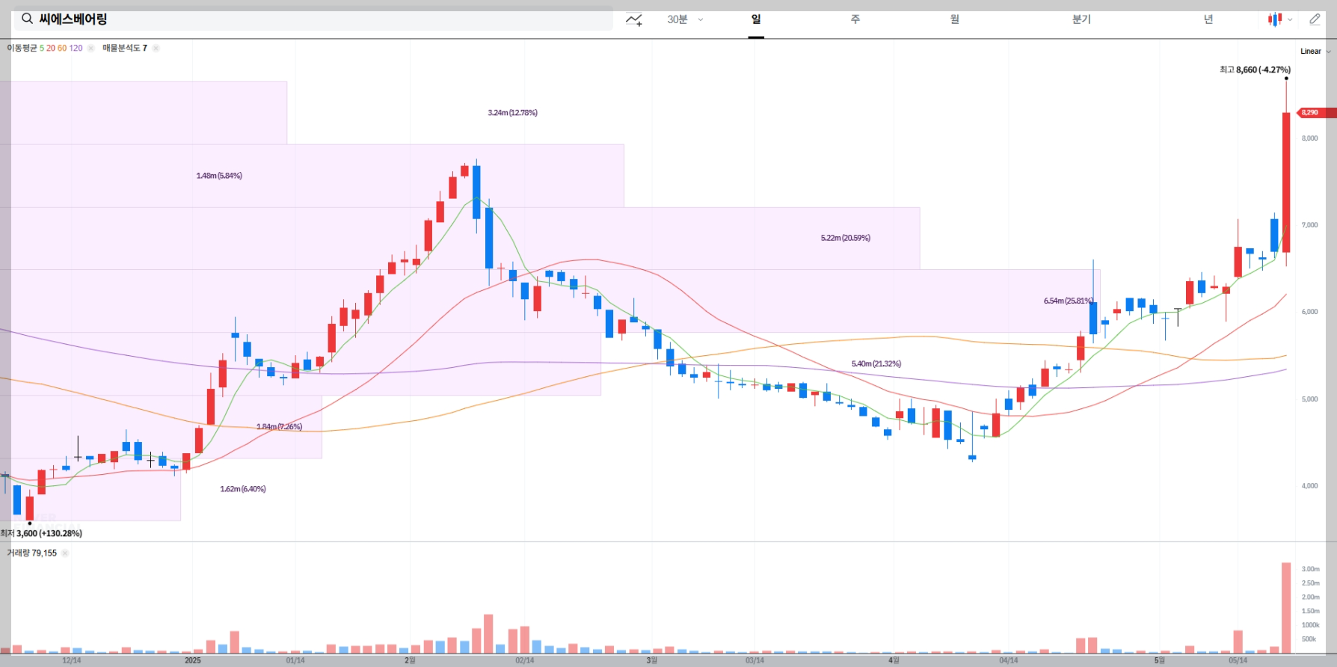The image size is (1337, 667).
Task: Open the 이동평균 indicator settings label
Action: (x=45, y=48)
